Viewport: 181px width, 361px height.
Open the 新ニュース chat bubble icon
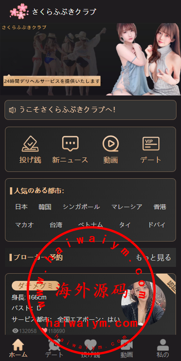point(70,144)
